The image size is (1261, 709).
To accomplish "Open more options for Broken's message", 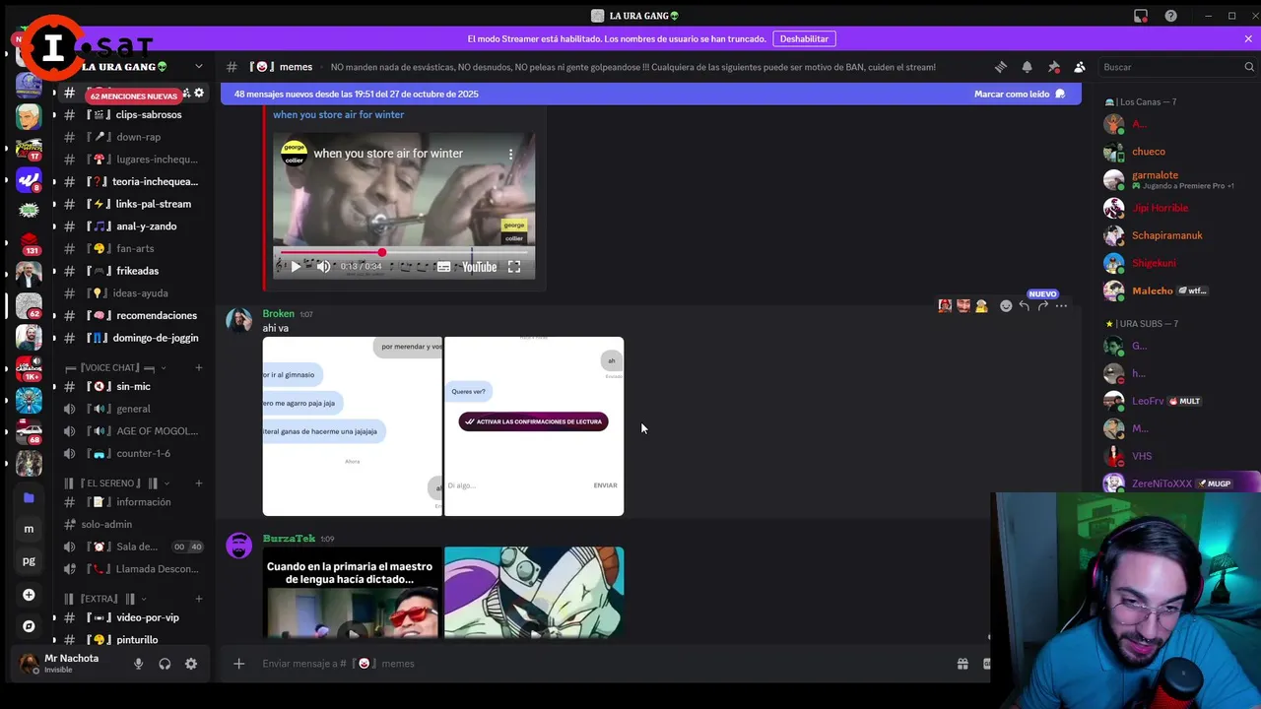I will [x=1061, y=306].
